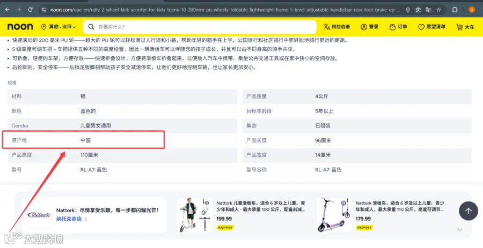The width and height of the screenshot is (483, 248).
Task: Click 型号名称 value RL-A7-蓝色
Action: [x=328, y=170]
